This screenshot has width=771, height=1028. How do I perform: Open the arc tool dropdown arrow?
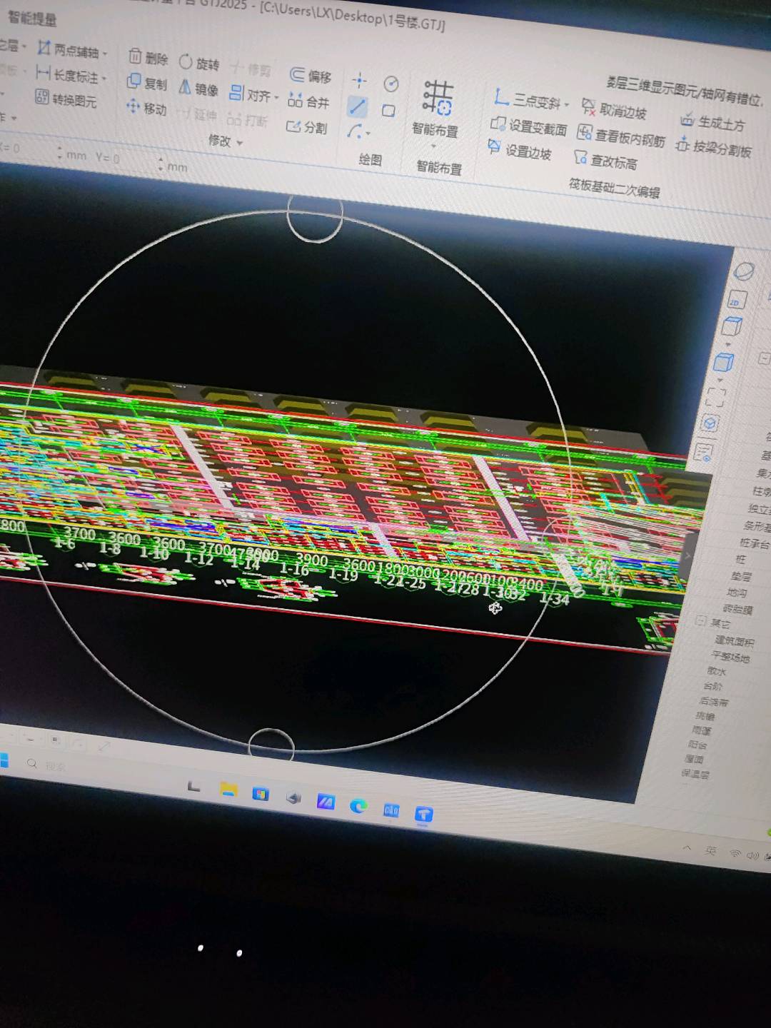coord(368,134)
